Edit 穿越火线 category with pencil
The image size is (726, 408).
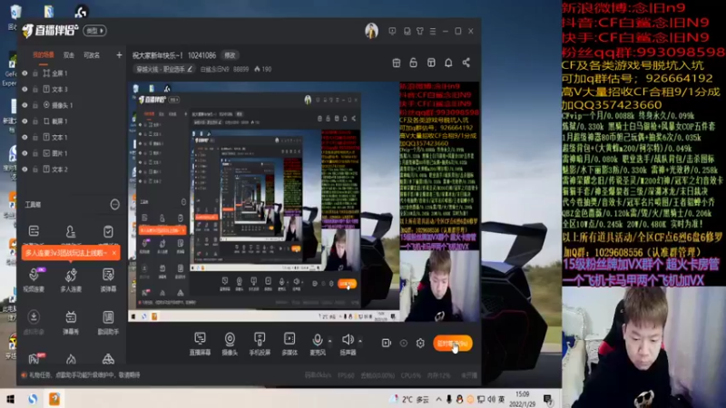[x=190, y=70]
